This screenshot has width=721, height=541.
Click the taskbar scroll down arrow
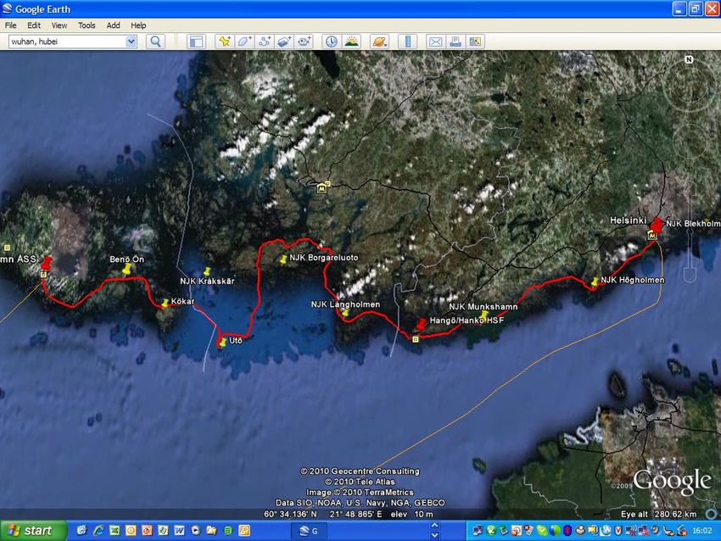pos(434,535)
